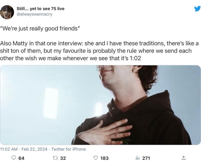Open the author's profile avatar picture
201x166 pixels.
[7, 12]
